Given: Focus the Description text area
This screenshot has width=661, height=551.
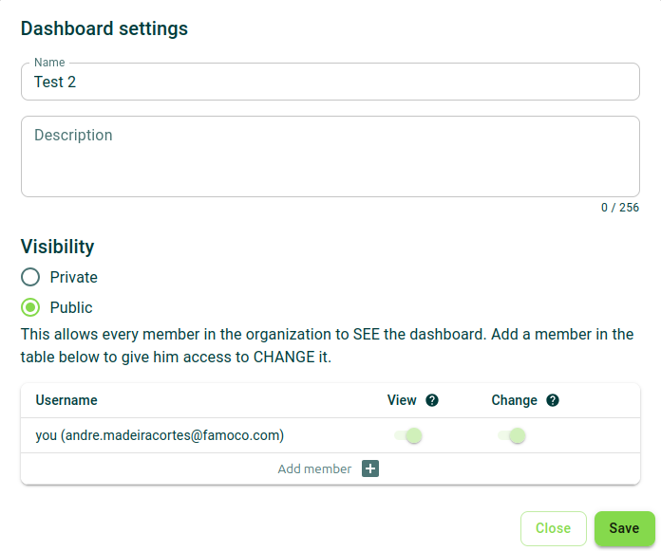Looking at the screenshot, I should pyautogui.click(x=330, y=156).
